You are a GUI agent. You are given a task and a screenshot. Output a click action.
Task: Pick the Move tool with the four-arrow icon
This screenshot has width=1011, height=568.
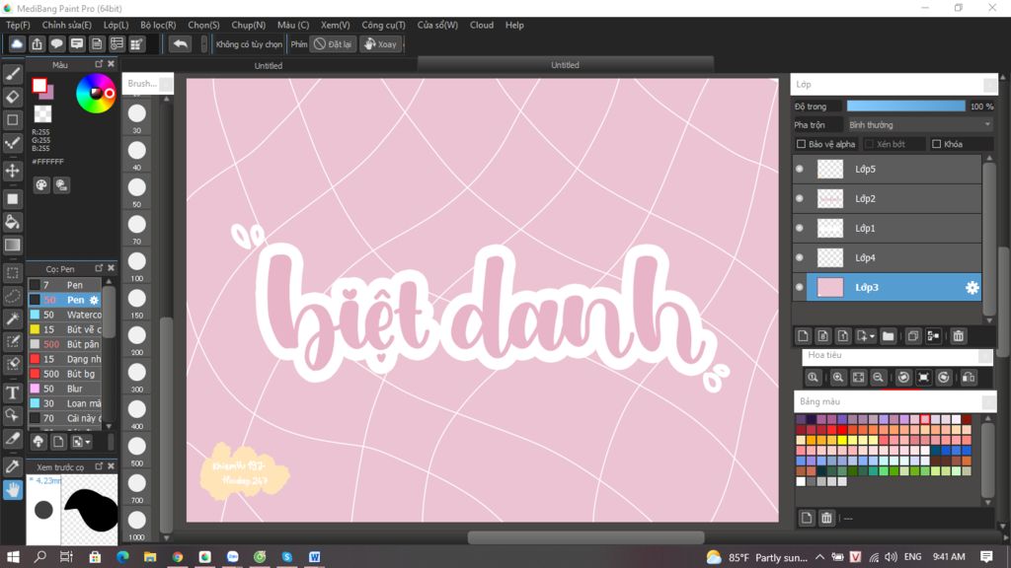12,171
